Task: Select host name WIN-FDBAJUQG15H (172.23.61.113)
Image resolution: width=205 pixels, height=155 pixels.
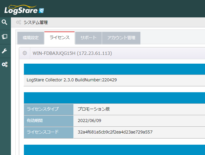Action: 72,53
